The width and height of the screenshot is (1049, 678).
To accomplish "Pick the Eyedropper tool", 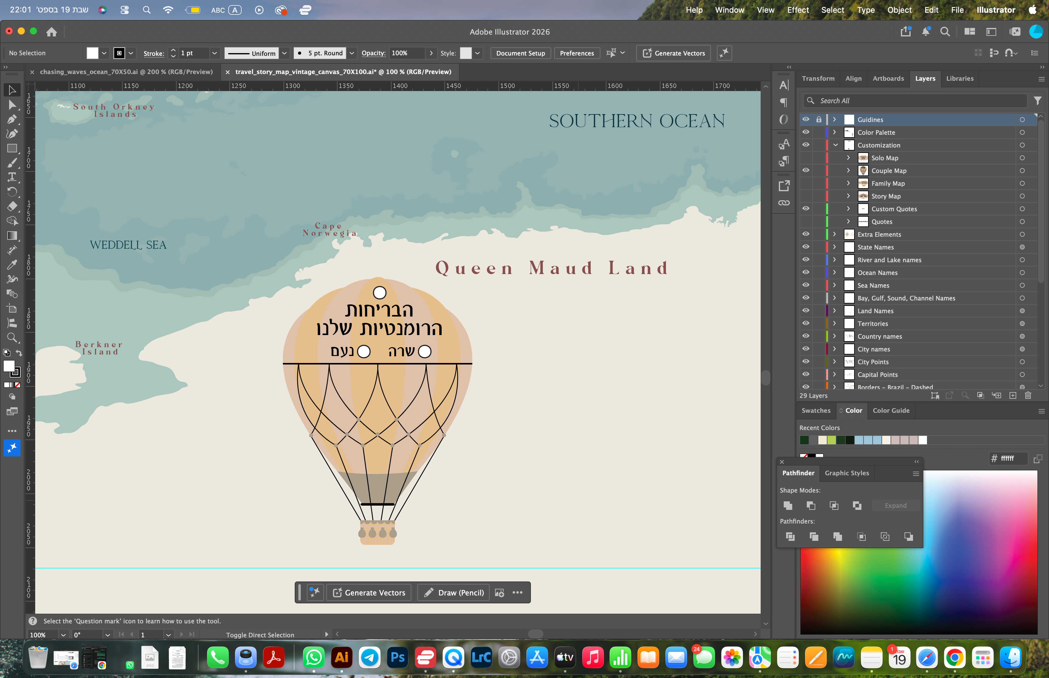I will (12, 265).
